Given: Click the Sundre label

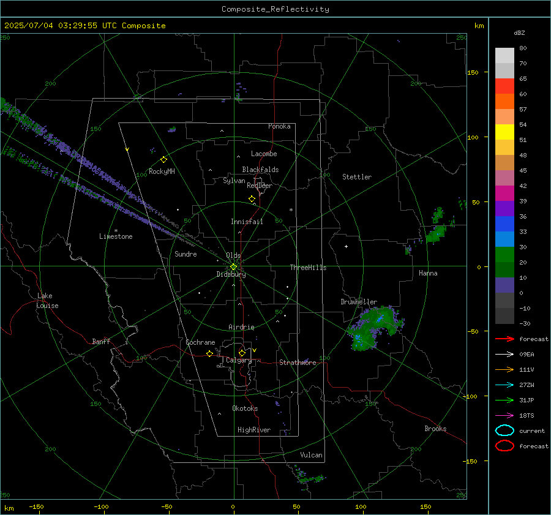Looking at the screenshot, I should click(x=186, y=254).
